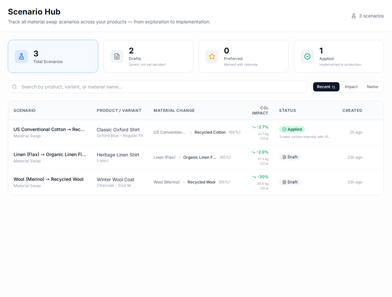
Task: Click 'Heritage Linen Shirt' product name
Action: [118, 155]
